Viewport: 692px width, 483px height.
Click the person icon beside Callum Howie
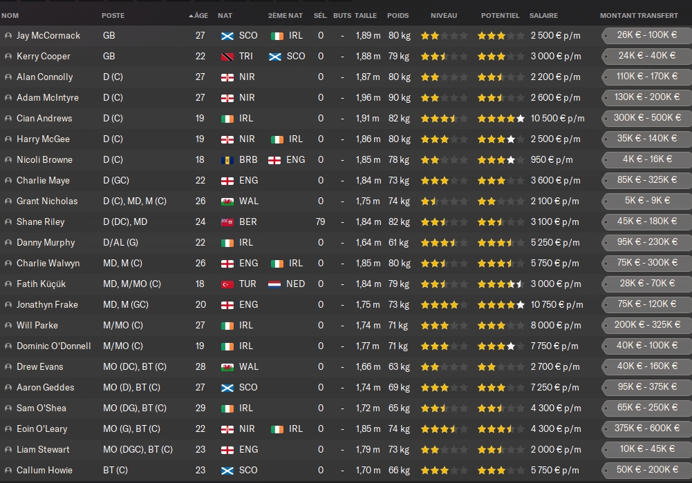8,471
